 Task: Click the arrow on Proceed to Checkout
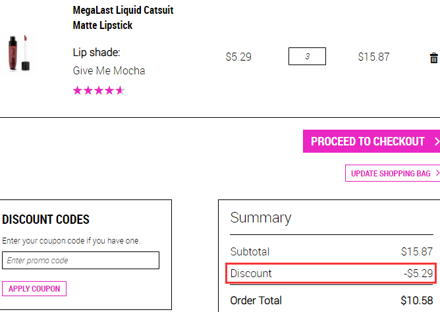(437, 142)
